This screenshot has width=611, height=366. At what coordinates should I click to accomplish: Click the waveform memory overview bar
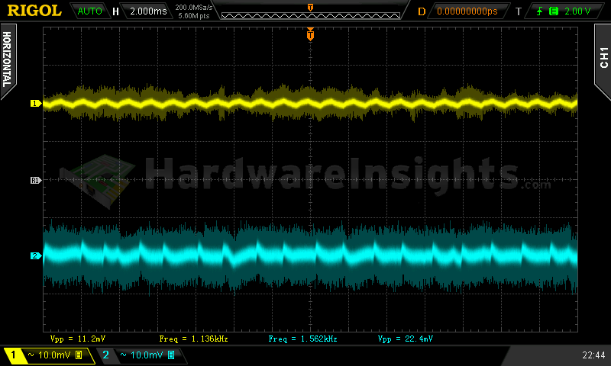click(310, 11)
